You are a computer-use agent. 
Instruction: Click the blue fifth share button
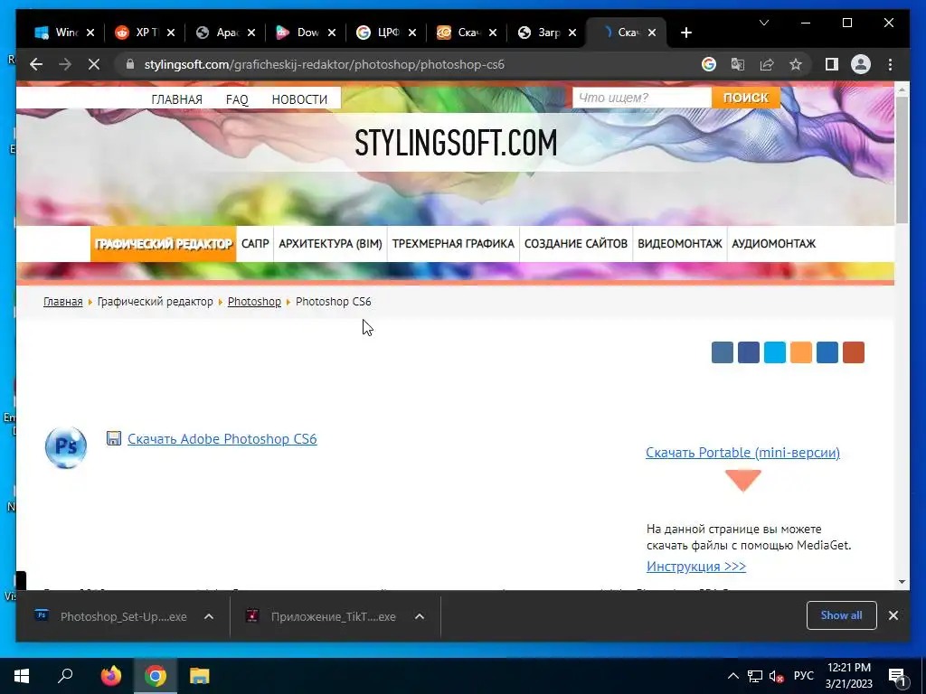[827, 352]
